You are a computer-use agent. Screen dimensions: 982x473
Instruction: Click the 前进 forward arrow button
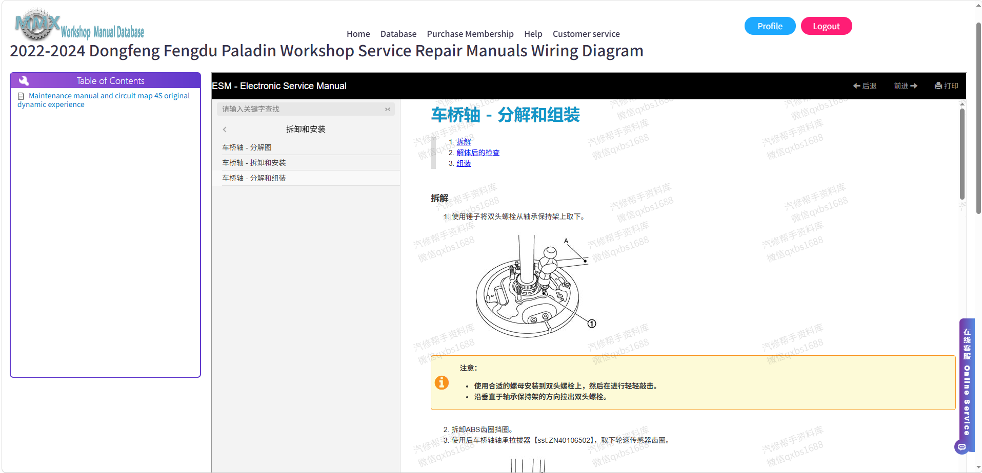click(906, 86)
